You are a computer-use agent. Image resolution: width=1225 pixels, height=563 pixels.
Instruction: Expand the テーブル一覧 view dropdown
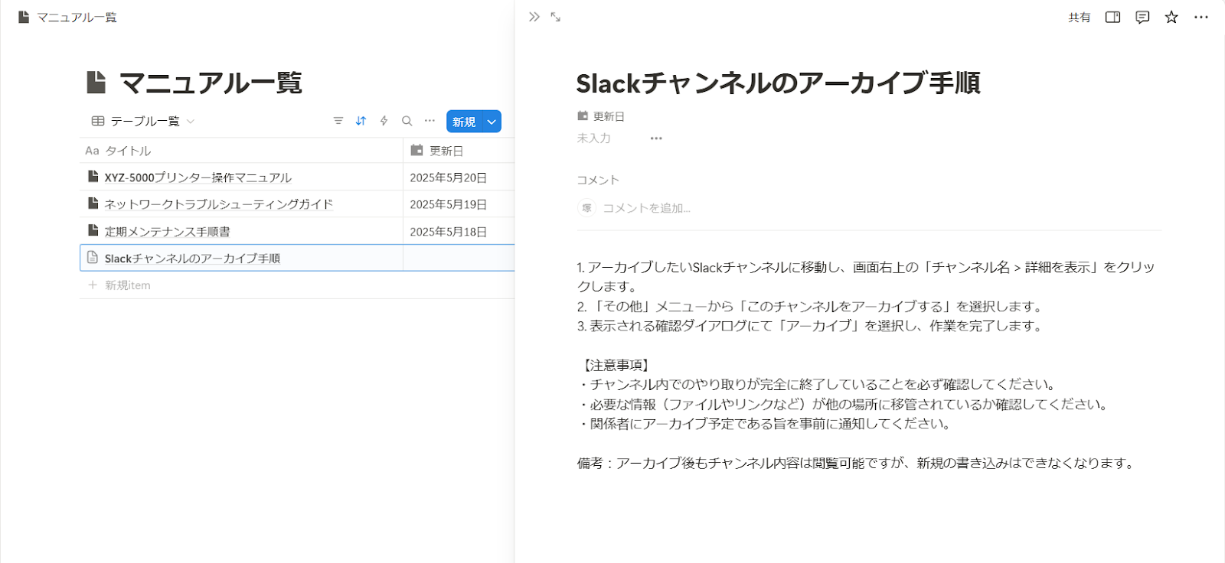click(x=191, y=122)
